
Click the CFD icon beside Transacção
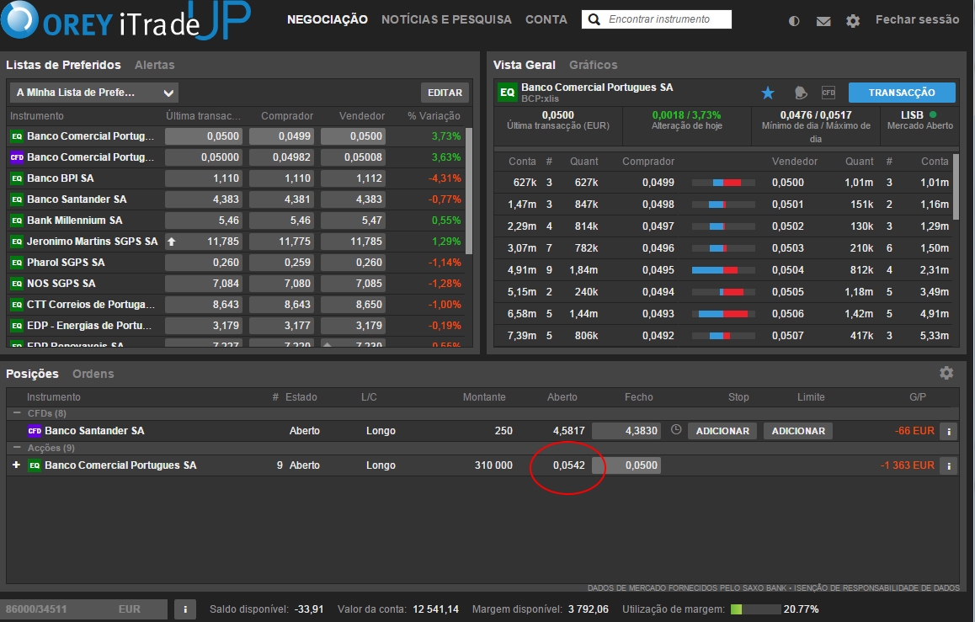[x=828, y=93]
